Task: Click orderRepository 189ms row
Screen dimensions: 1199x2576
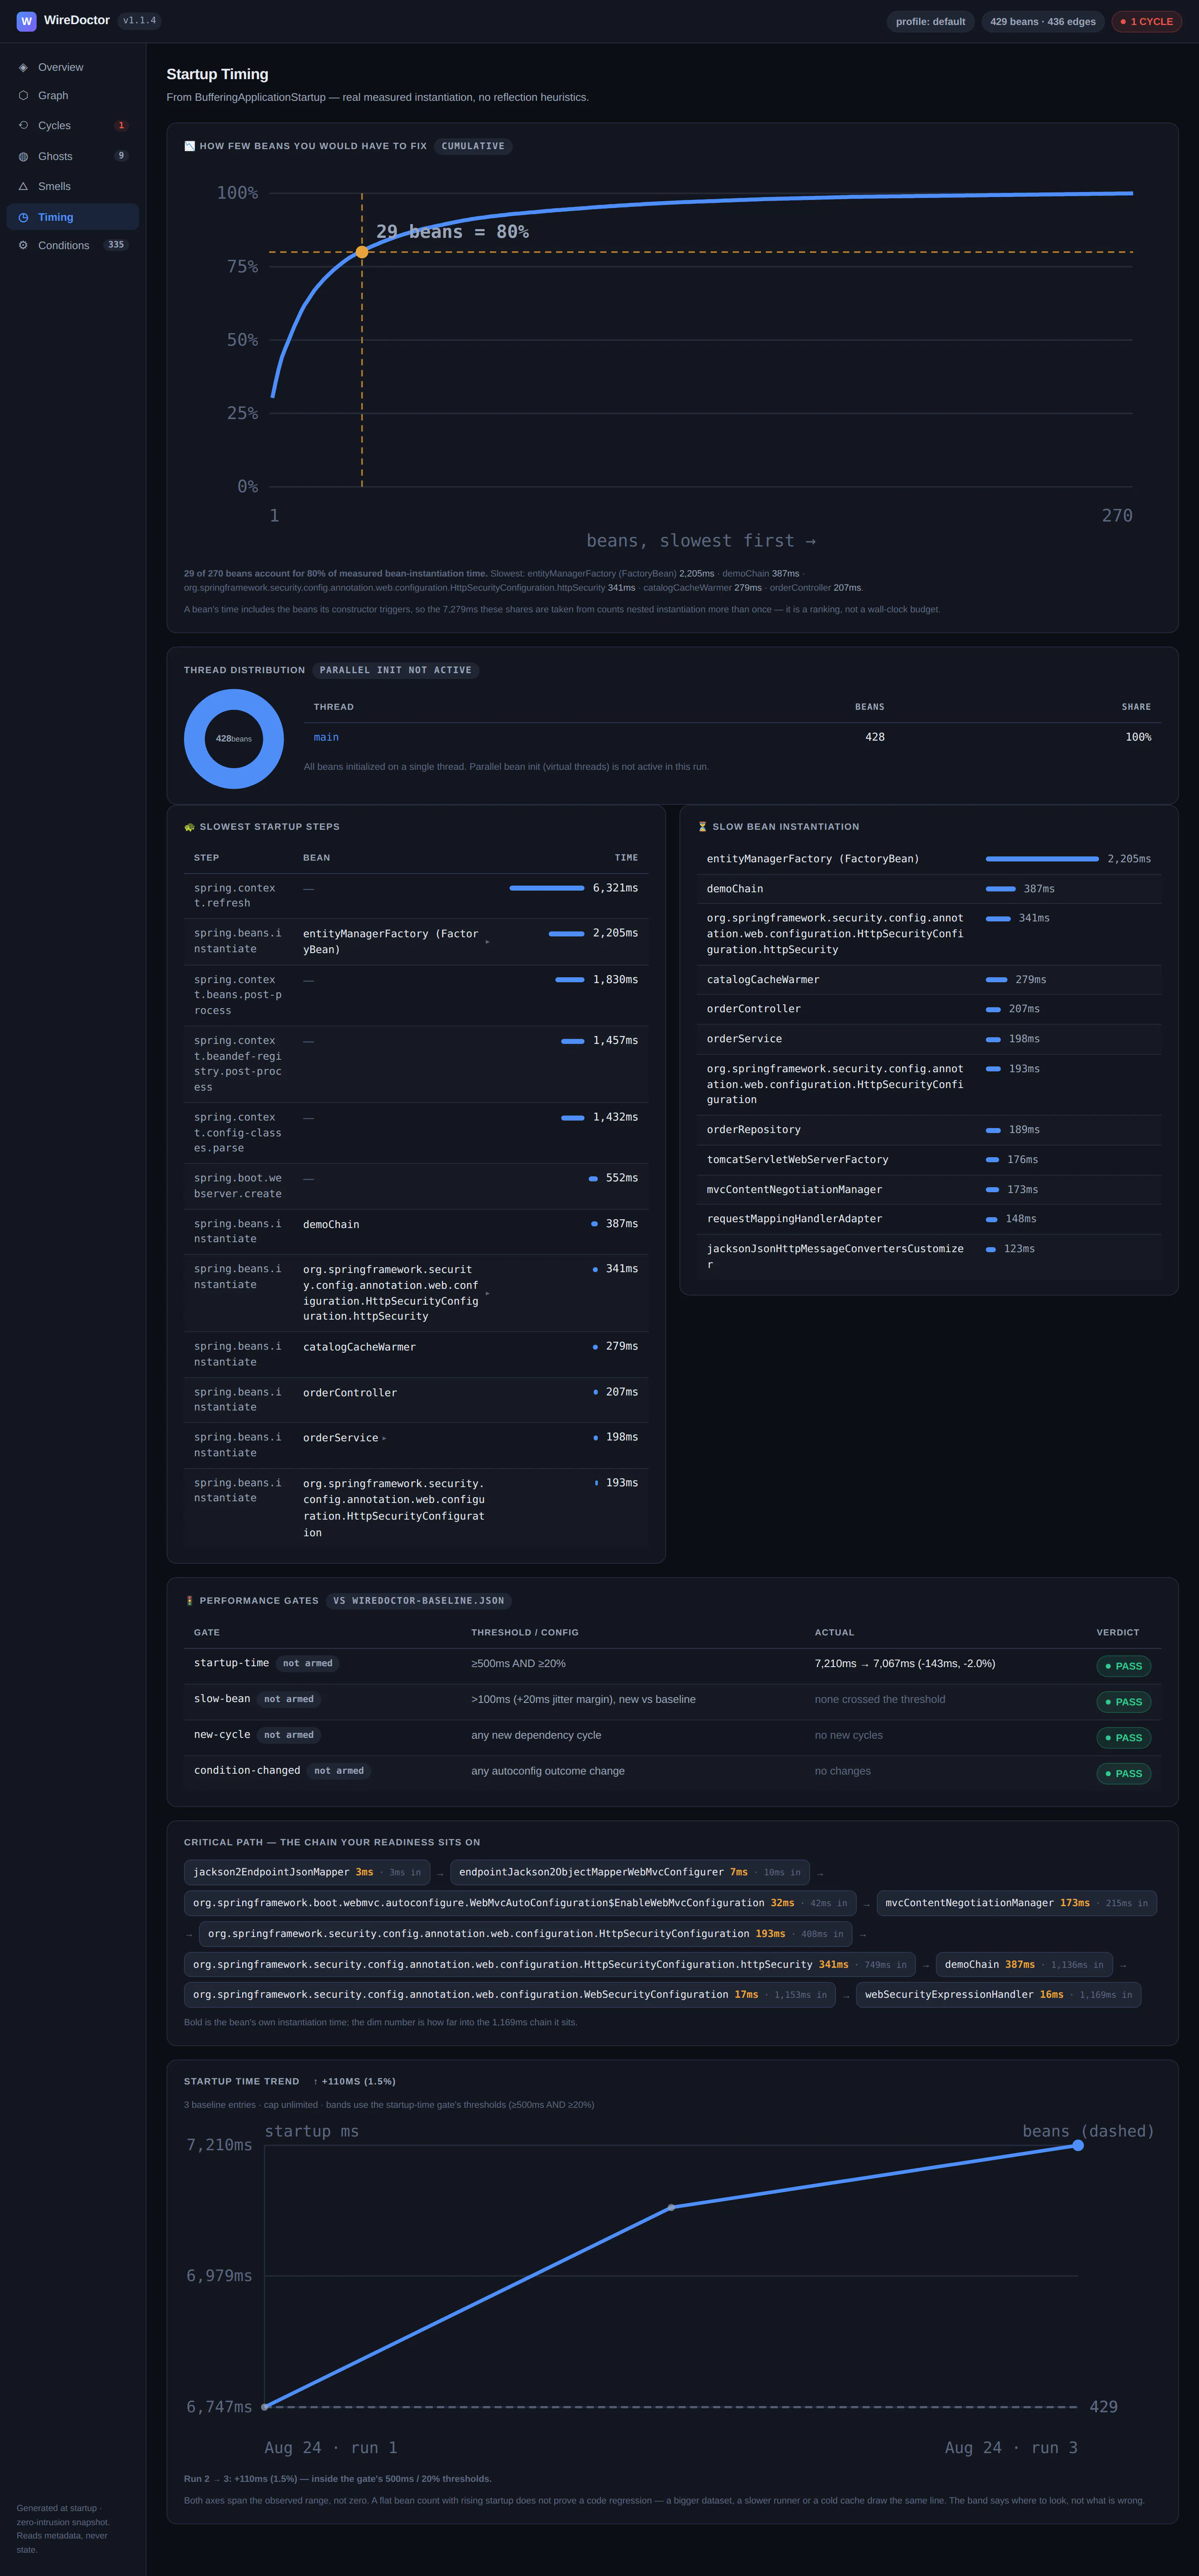Action: 928,1130
